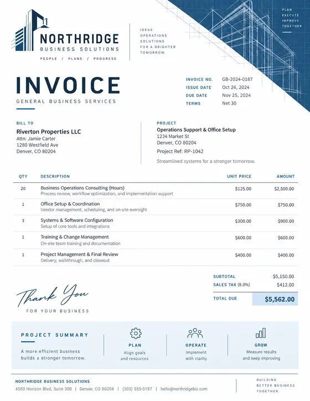Select Business Operations Consulting (Hours) row description
The width and height of the screenshot is (310, 401).
click(x=82, y=188)
